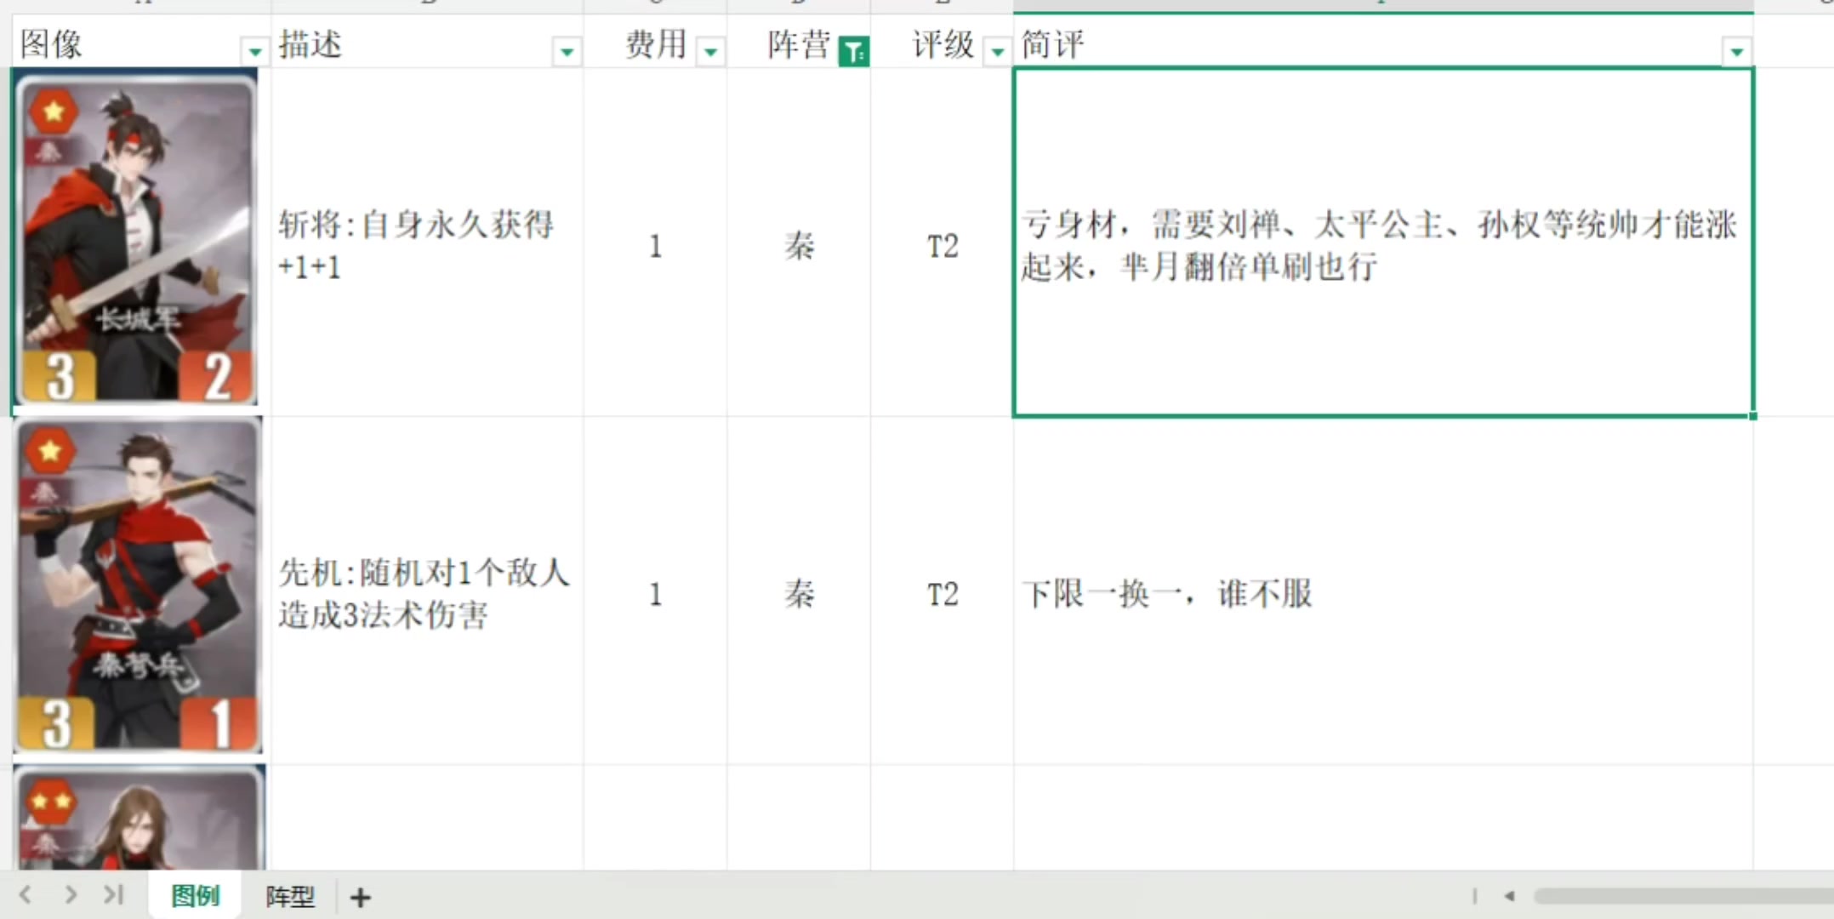
Task: Select the 秦弩兵 card image
Action: point(138,587)
